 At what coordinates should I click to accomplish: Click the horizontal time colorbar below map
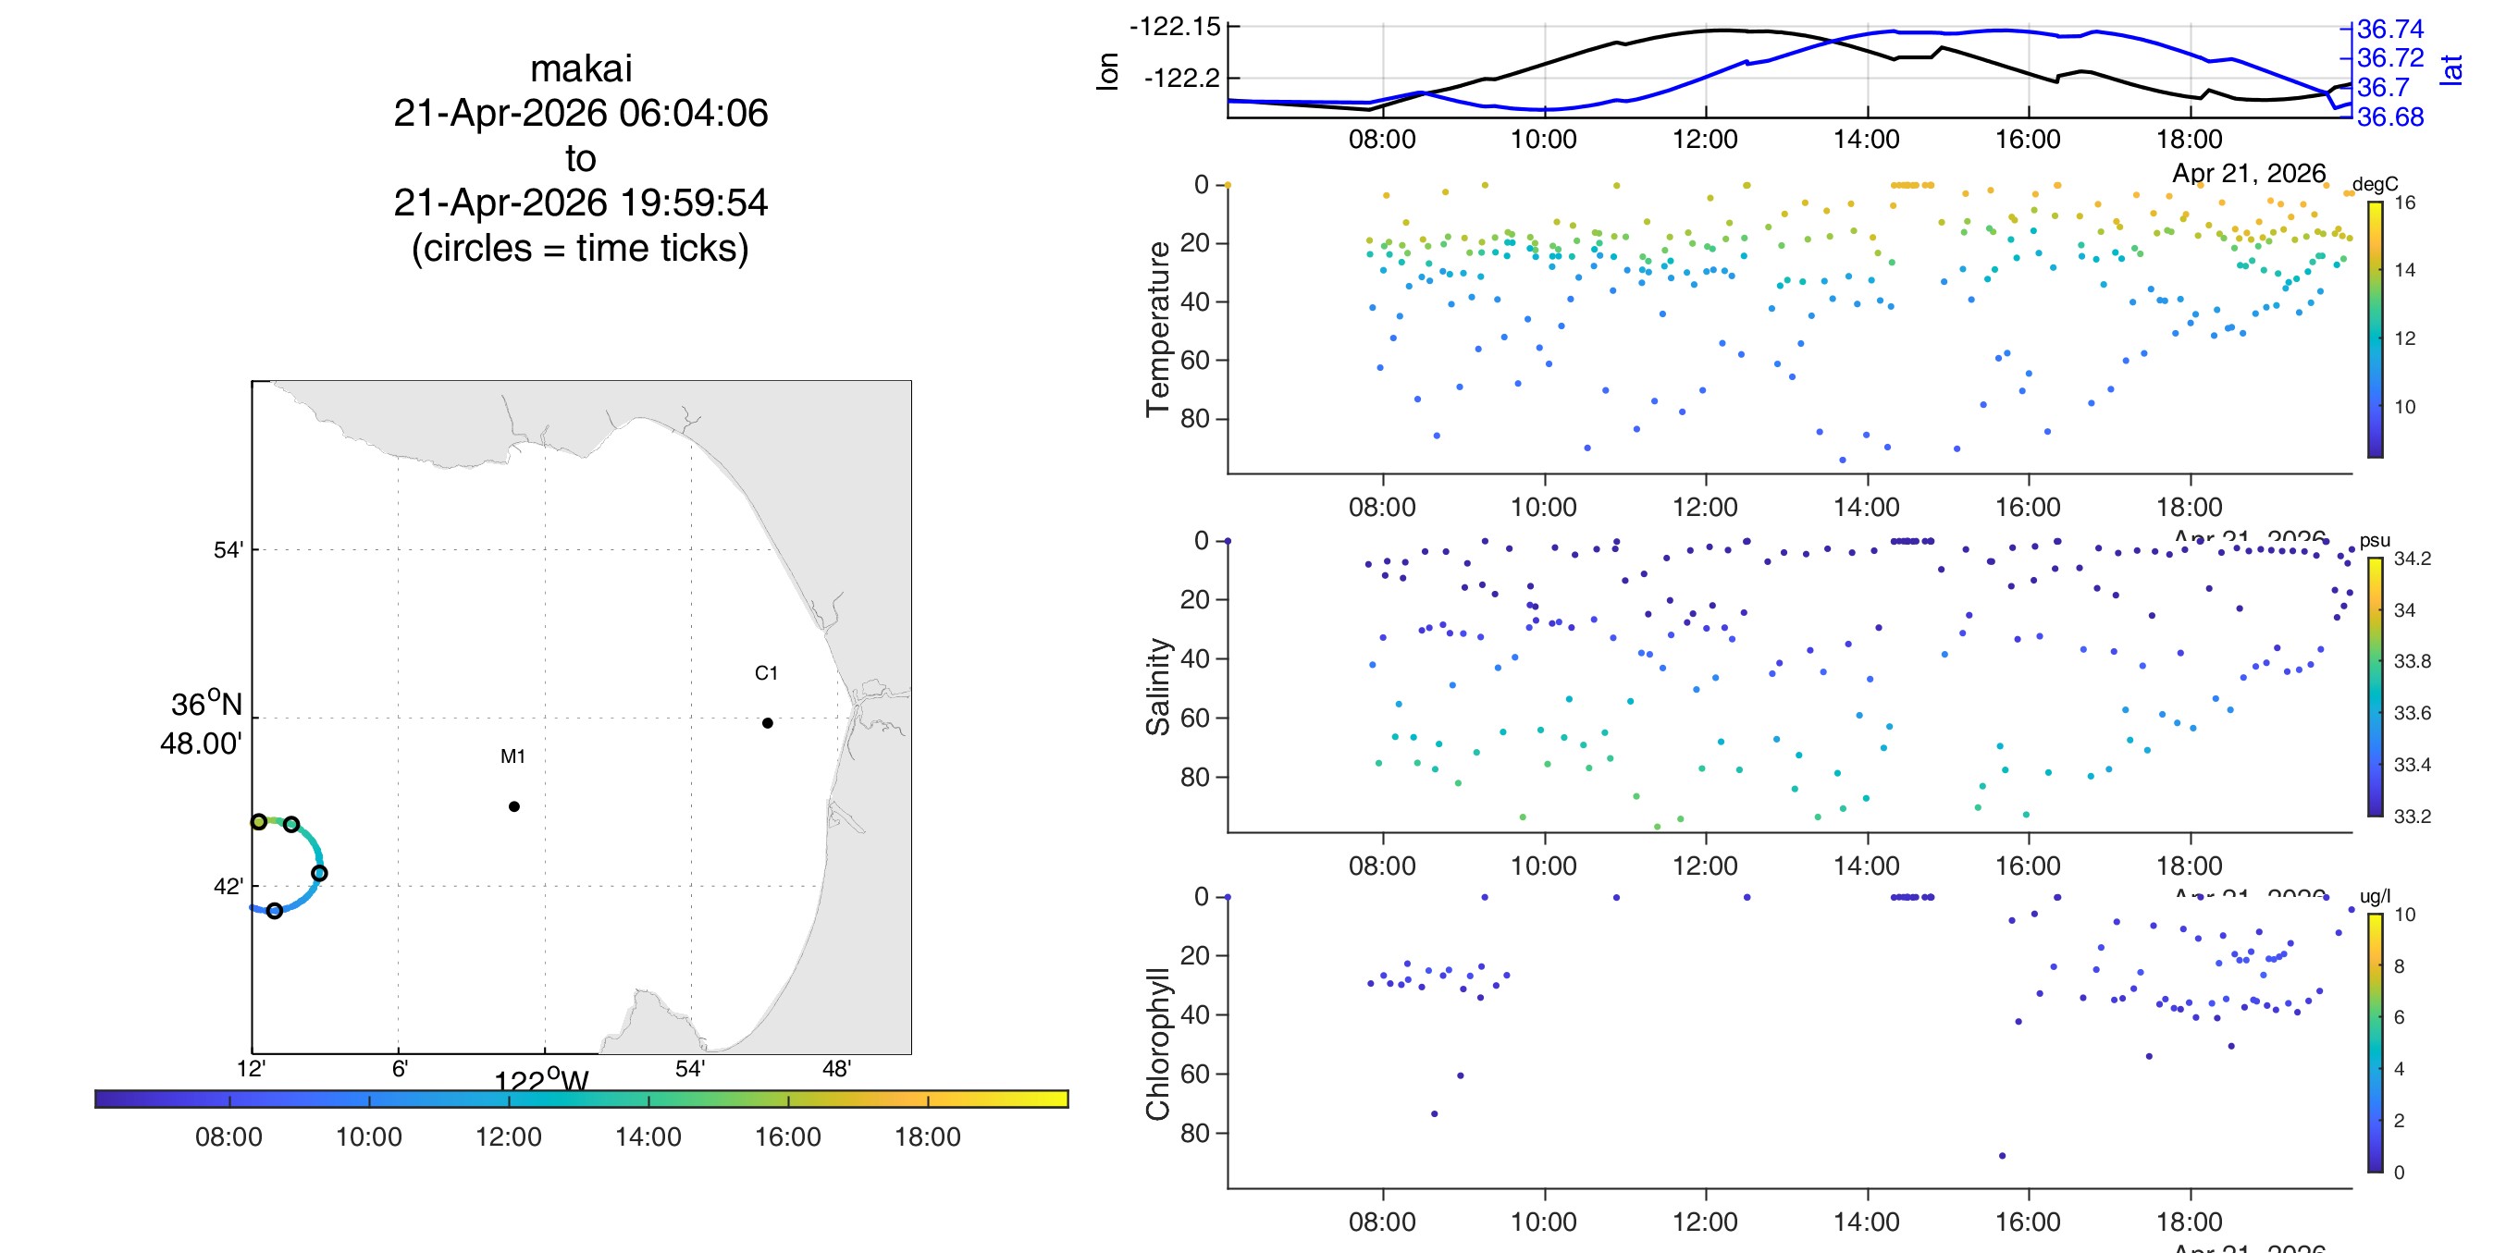coord(582,1099)
